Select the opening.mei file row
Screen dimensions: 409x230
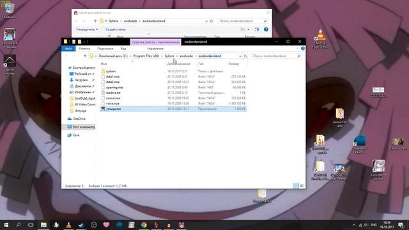tap(173, 88)
